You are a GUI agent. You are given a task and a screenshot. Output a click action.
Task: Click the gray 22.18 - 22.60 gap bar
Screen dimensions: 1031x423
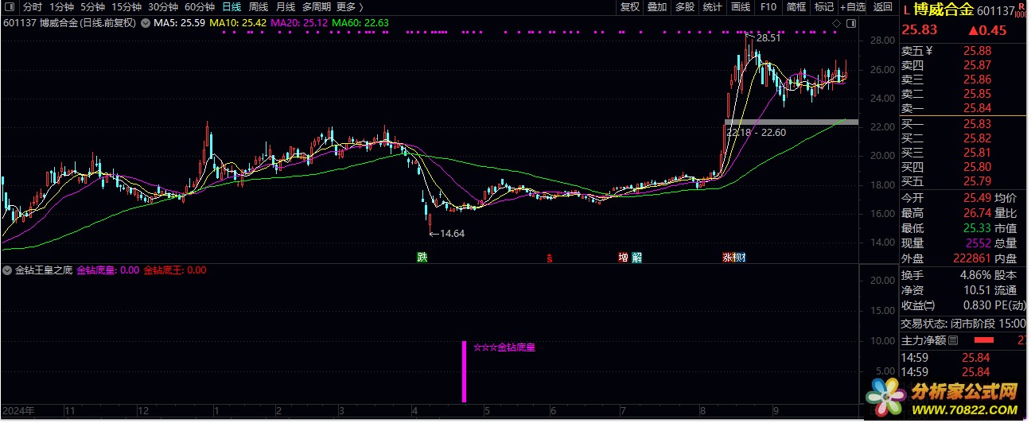pyautogui.click(x=792, y=122)
